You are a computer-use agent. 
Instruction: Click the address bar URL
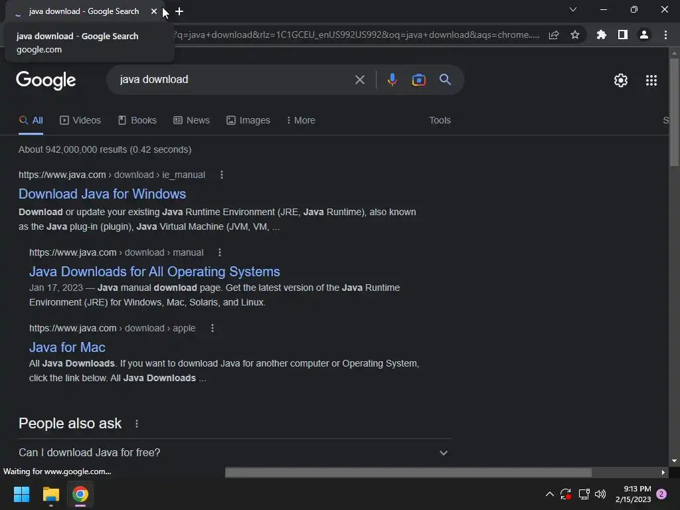coord(356,35)
